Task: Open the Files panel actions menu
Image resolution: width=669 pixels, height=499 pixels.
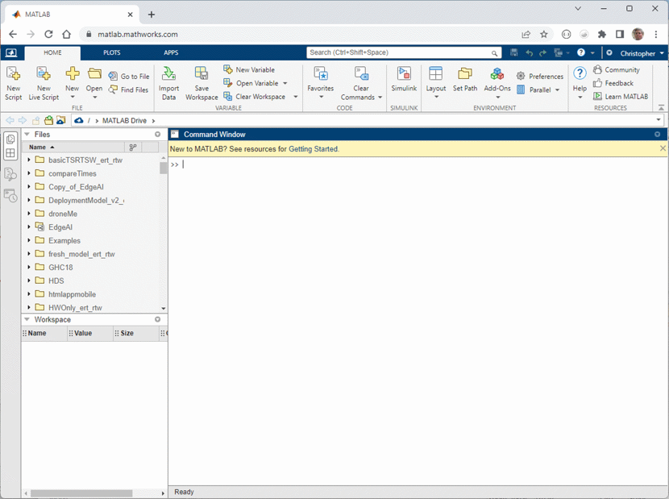Action: [157, 134]
